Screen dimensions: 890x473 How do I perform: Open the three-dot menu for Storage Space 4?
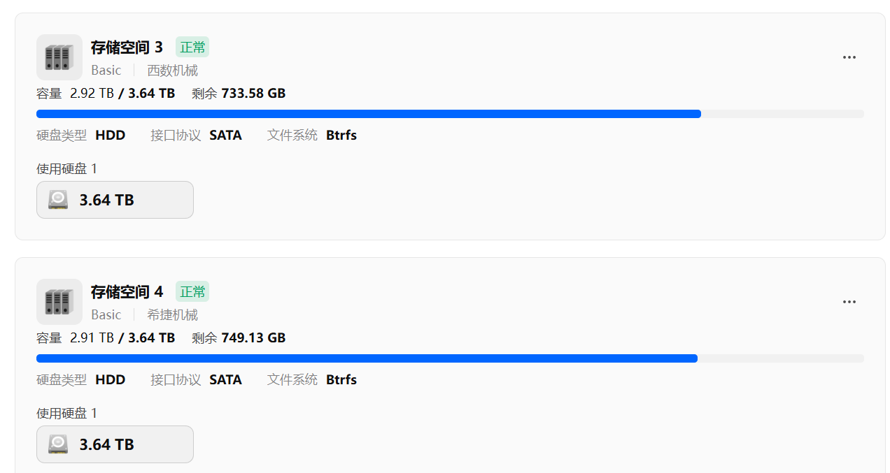(x=849, y=302)
